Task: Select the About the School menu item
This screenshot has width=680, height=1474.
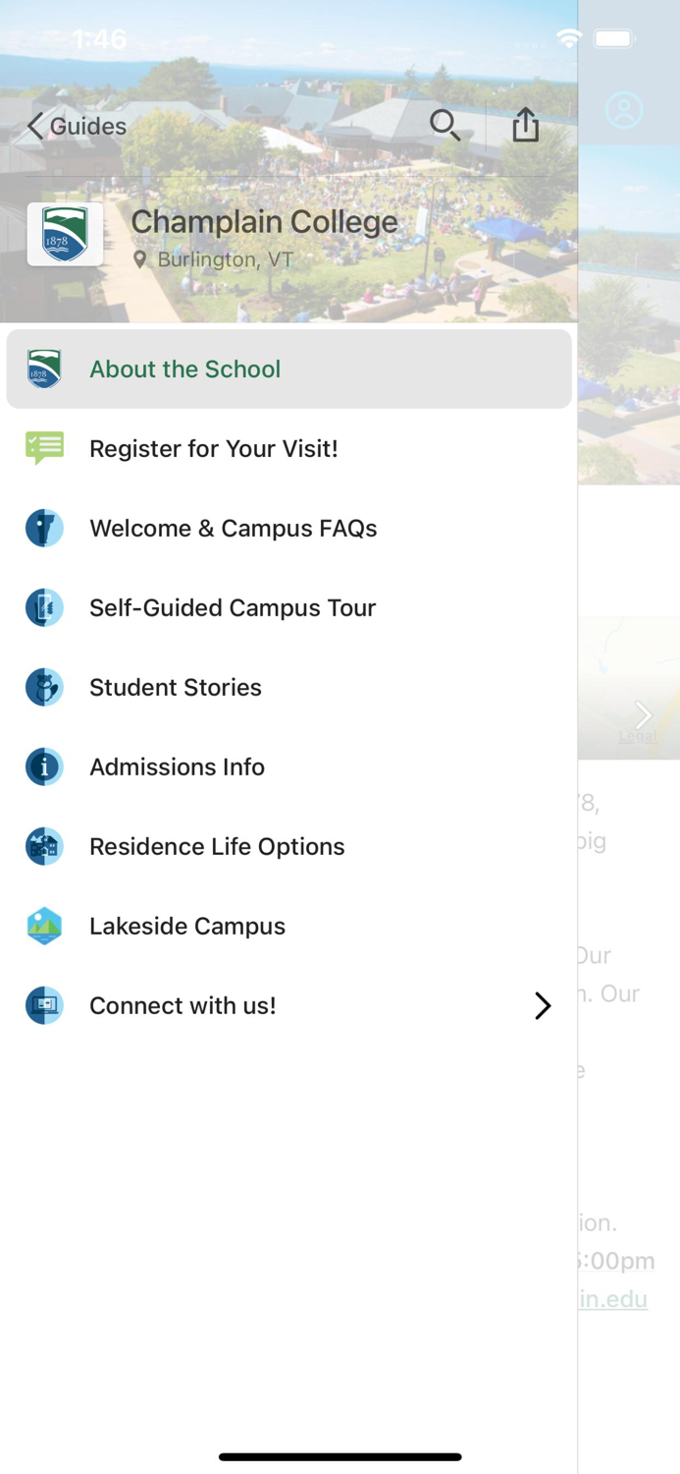Action: (x=184, y=369)
